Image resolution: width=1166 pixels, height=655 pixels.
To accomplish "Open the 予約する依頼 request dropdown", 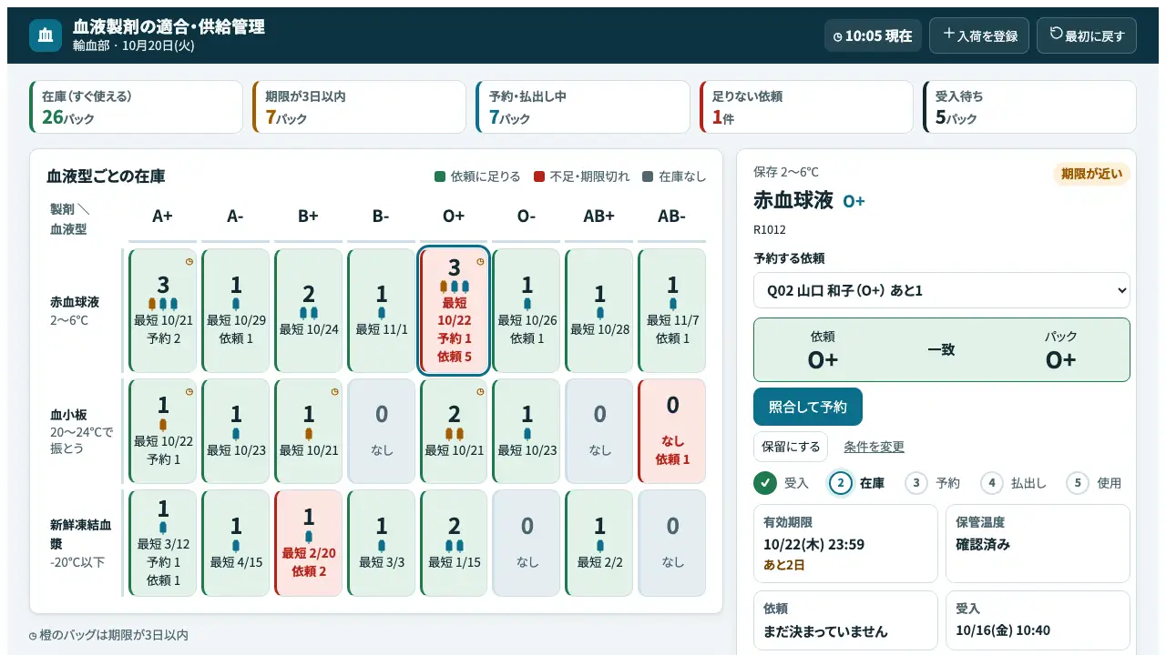I will click(942, 290).
